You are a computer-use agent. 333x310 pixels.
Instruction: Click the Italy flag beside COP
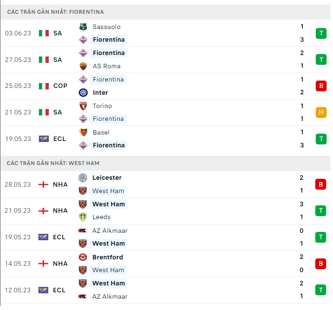[44, 86]
